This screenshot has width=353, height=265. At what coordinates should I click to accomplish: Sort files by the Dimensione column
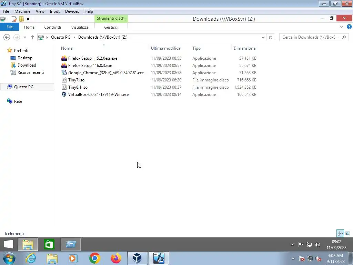[x=244, y=48]
